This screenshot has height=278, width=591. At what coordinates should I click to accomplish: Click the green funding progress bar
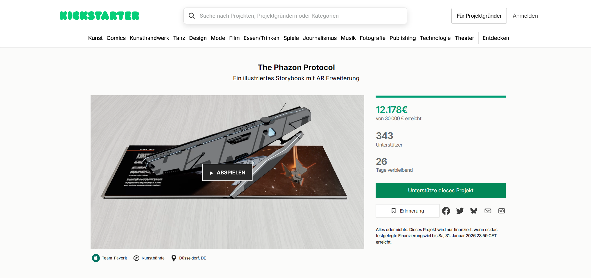(x=441, y=96)
